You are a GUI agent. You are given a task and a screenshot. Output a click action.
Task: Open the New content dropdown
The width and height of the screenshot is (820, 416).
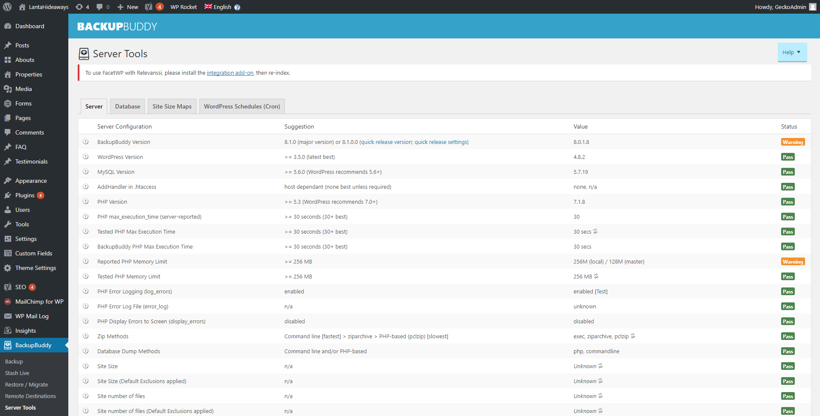tap(128, 7)
